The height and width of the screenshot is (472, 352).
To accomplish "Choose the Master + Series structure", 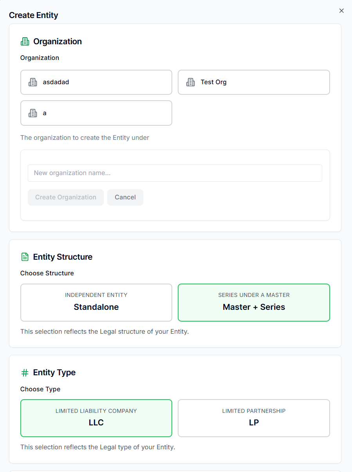I will 254,302.
